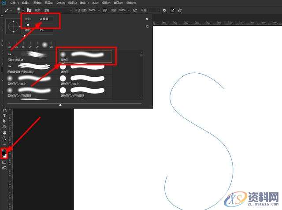The height and width of the screenshot is (210, 282).
Task: Select the Pen tool in toolbar
Action: pyautogui.click(x=4, y=109)
